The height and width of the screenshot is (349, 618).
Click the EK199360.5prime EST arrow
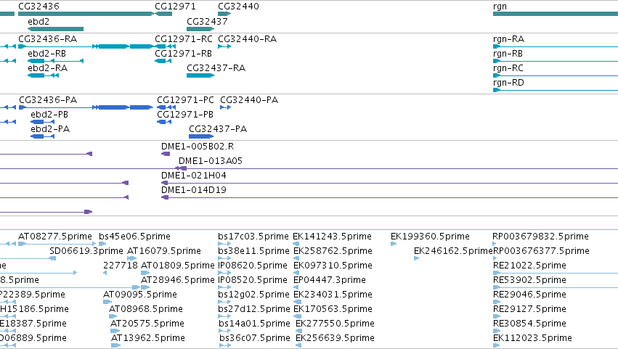394,244
